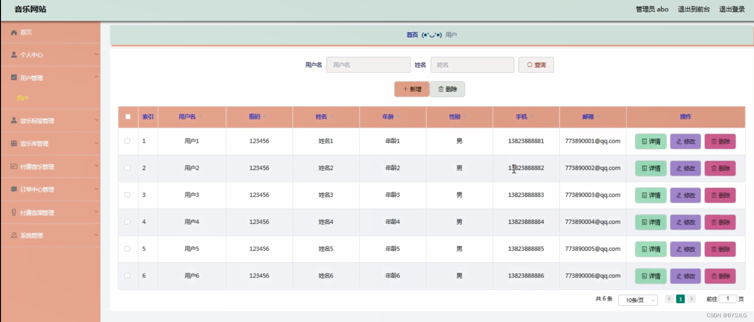Check the row for 用户3
Screen dimensions: 754x322
pyautogui.click(x=127, y=195)
